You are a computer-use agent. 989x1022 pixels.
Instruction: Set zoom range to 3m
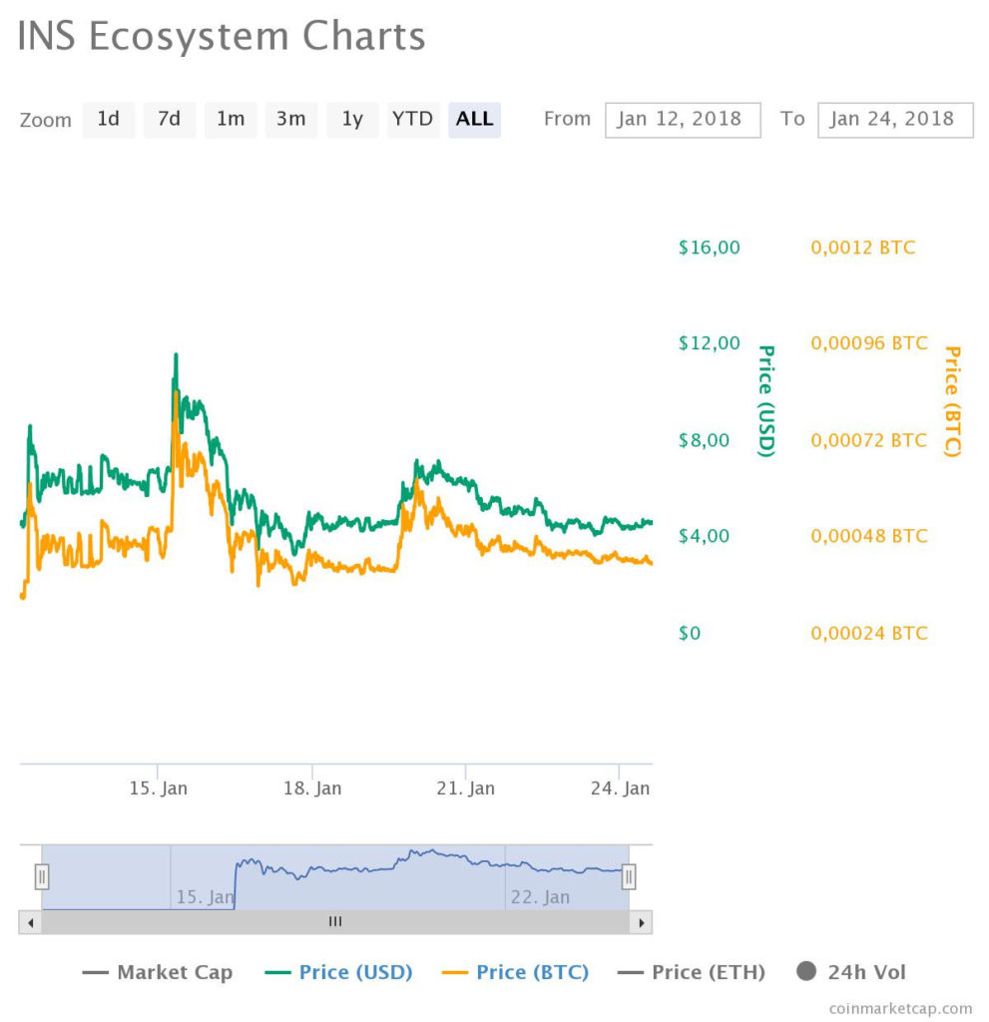[x=290, y=120]
